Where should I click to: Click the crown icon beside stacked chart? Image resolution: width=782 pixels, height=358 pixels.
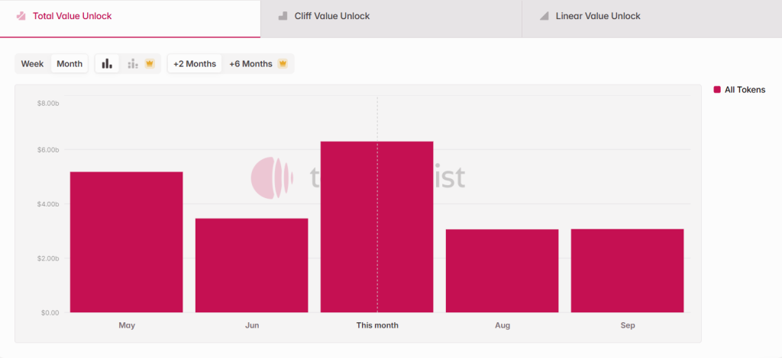(x=150, y=63)
